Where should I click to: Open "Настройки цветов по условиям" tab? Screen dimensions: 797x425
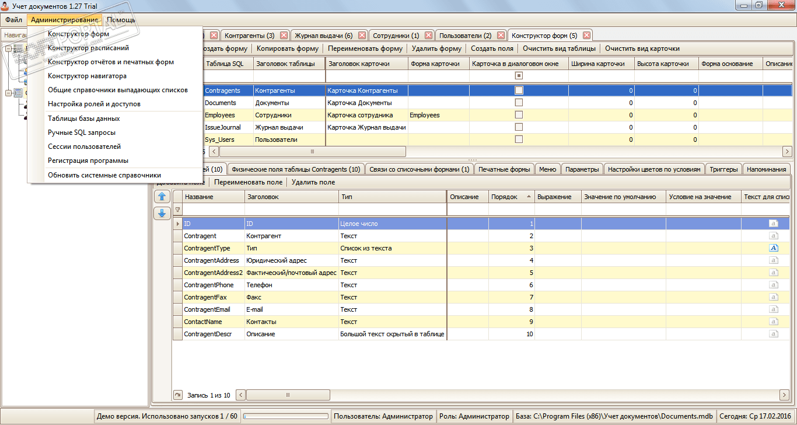click(x=654, y=169)
